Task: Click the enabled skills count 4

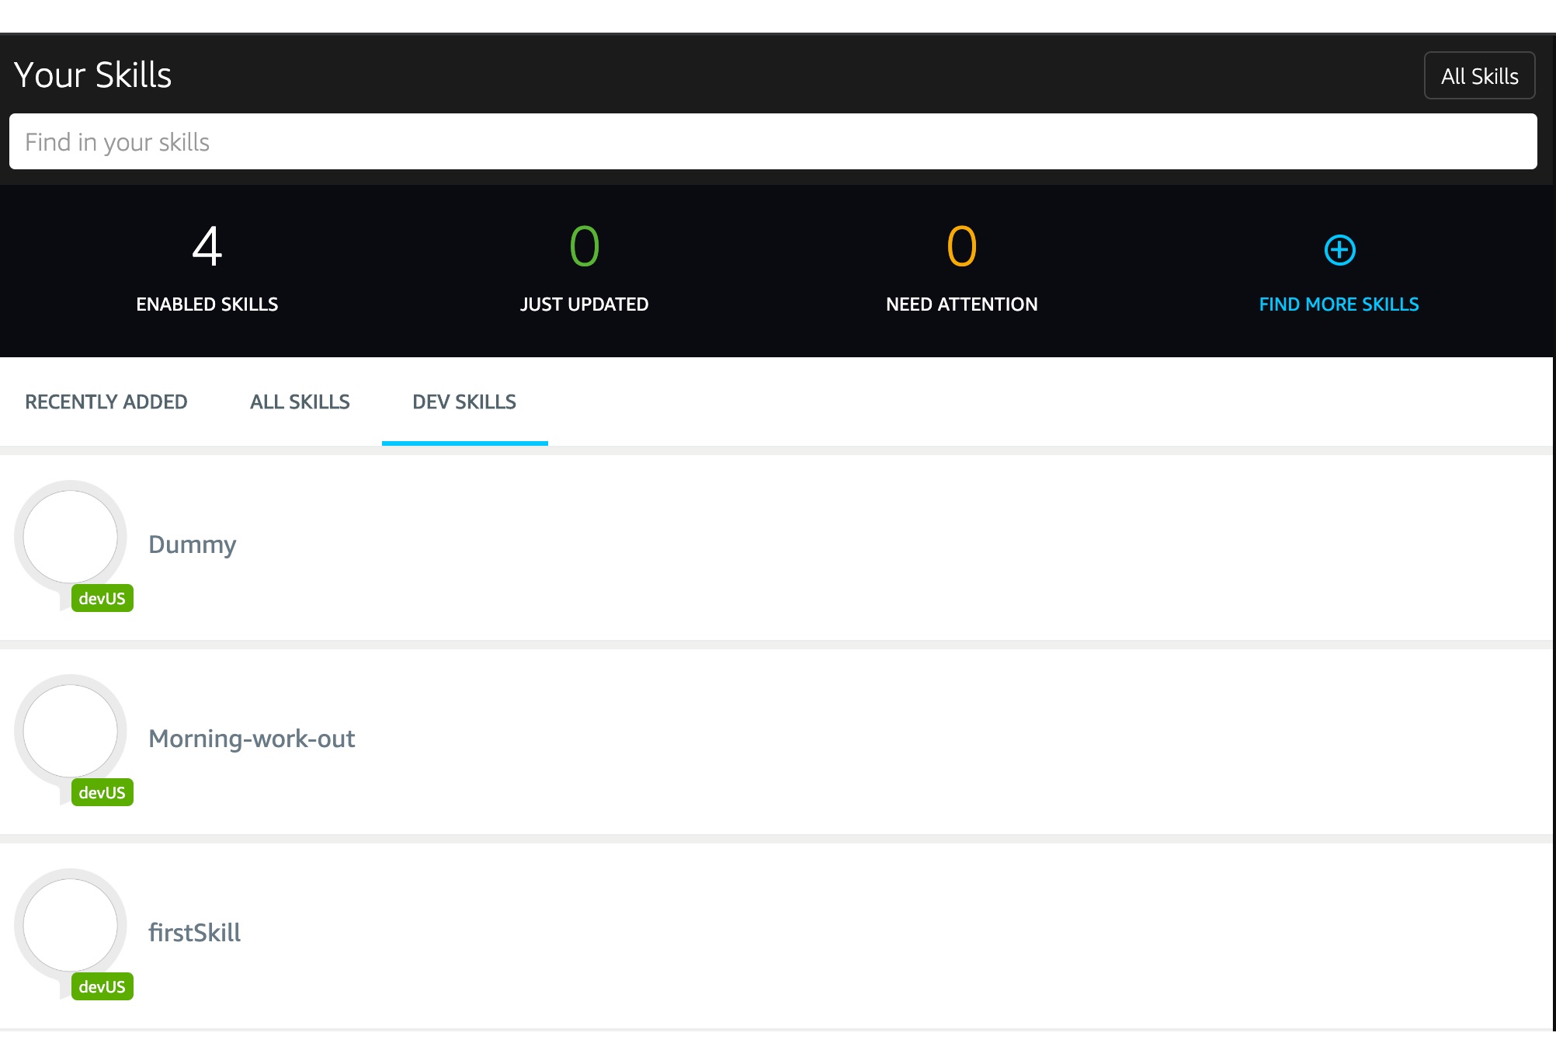Action: [207, 246]
